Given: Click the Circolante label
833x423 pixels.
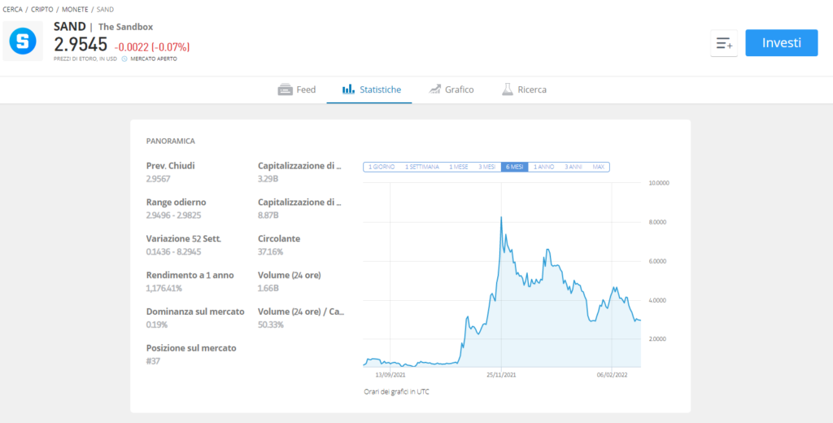Looking at the screenshot, I should coord(279,238).
